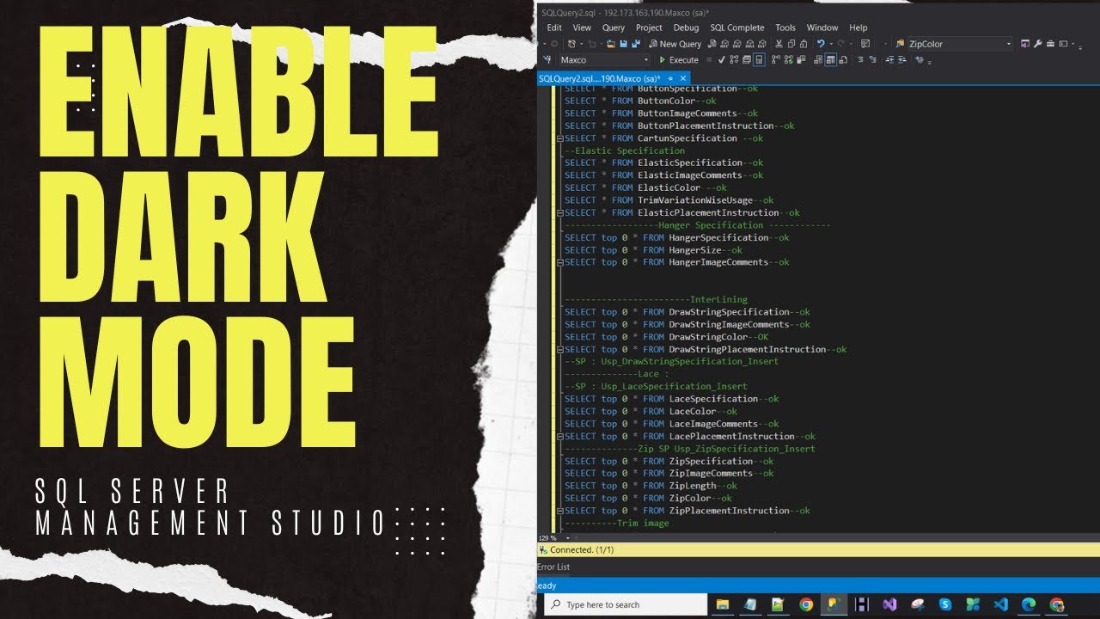Open the View menu
1100x619 pixels.
pos(582,28)
